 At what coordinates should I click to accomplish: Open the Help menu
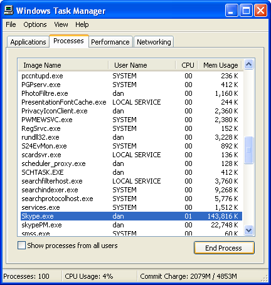(82, 24)
